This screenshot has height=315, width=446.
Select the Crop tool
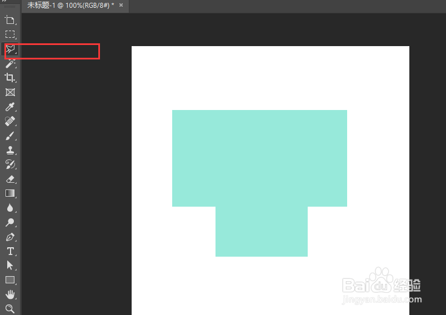pyautogui.click(x=10, y=78)
